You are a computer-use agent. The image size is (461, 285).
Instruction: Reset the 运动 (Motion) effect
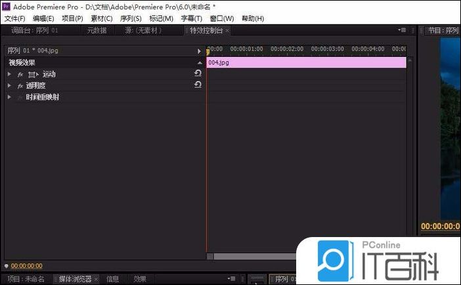(x=198, y=74)
